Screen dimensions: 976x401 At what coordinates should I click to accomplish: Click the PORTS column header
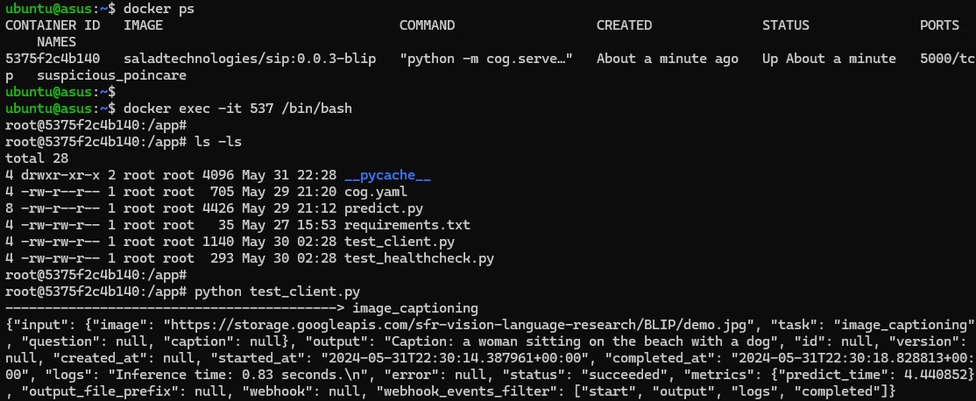(939, 25)
